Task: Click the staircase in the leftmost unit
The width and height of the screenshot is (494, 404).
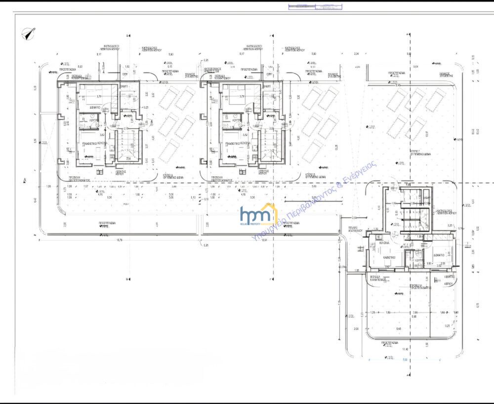Action: [127, 145]
